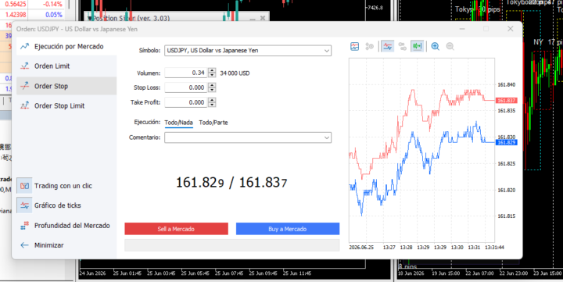The width and height of the screenshot is (563, 282).
Task: Zoom in on the tick chart
Action: click(436, 46)
